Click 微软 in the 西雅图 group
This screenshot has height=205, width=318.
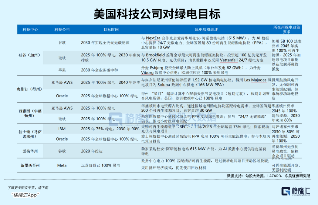tap(62, 119)
